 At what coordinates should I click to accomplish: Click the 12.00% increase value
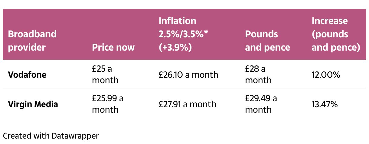click(326, 74)
